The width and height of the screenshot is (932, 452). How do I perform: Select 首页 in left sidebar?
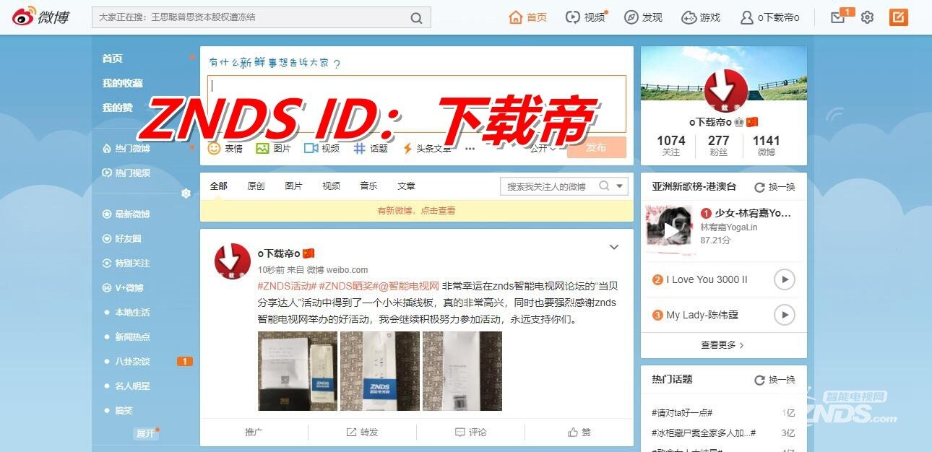(x=112, y=58)
